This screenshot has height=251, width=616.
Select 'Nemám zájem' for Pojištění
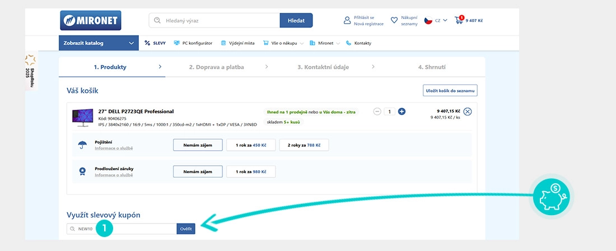click(198, 145)
